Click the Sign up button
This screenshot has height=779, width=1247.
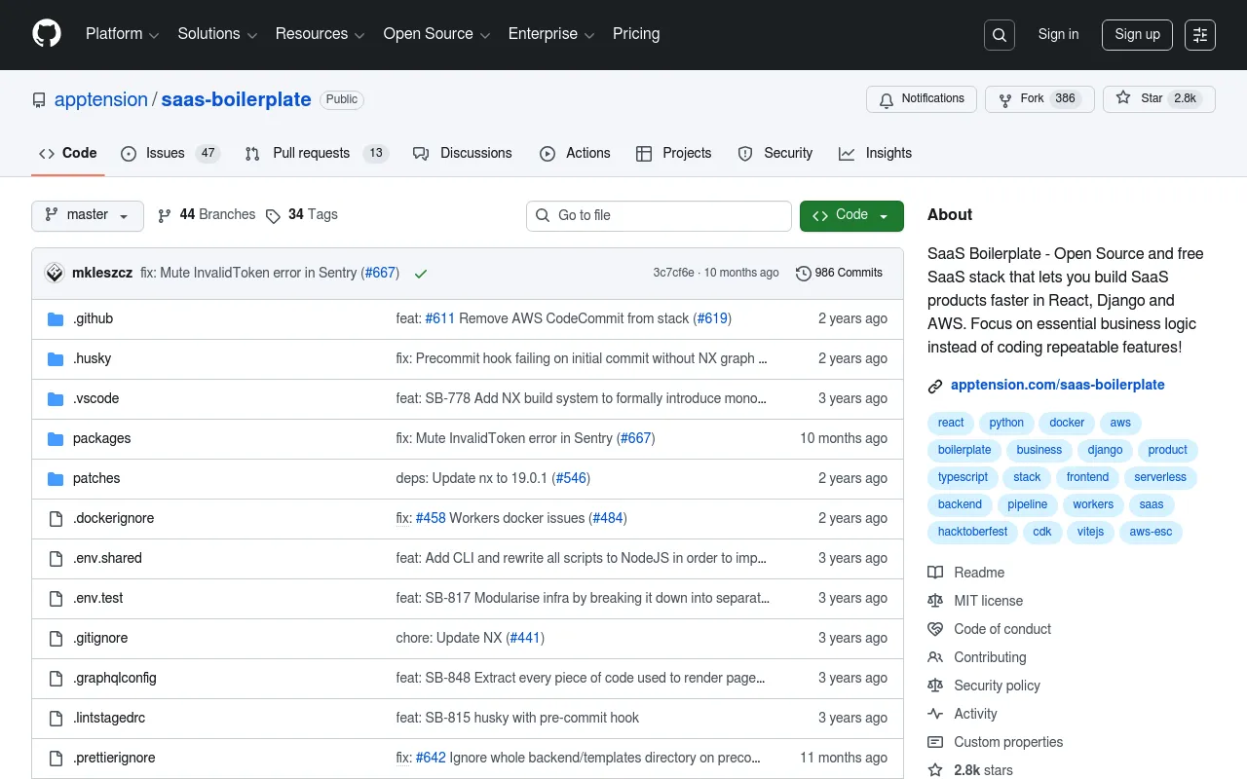pos(1137,34)
